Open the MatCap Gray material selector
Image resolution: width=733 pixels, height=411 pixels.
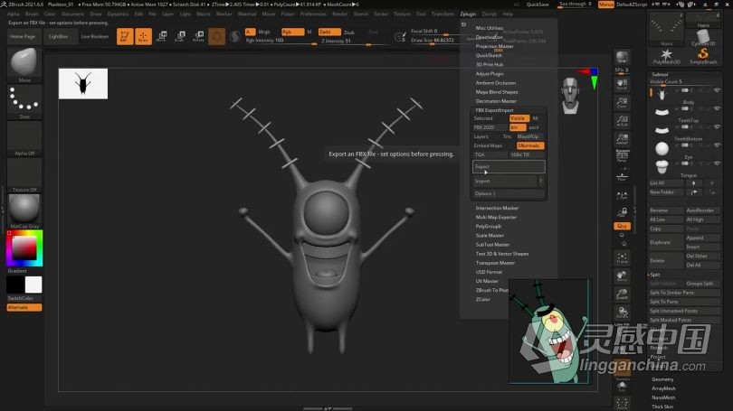(x=24, y=210)
